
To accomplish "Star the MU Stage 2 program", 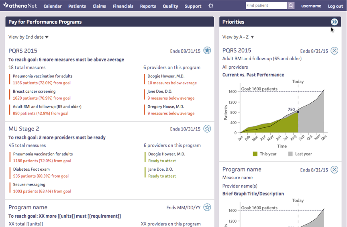I will click(207, 129).
